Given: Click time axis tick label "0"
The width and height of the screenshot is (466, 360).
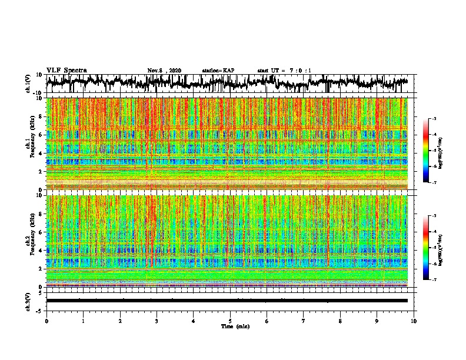Looking at the screenshot, I should [46, 321].
